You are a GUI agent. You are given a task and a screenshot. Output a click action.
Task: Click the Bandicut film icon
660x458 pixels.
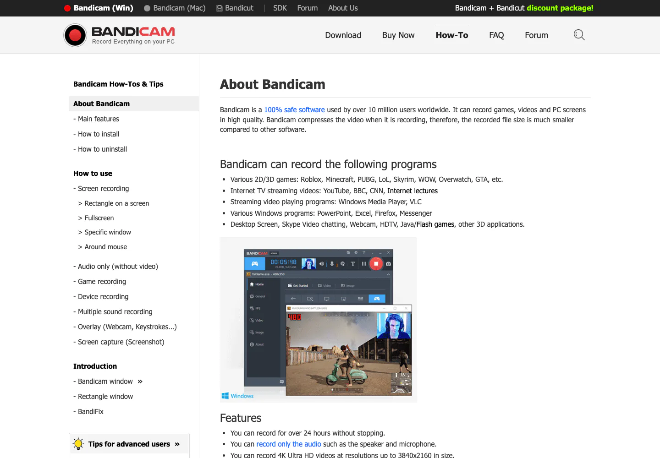pyautogui.click(x=220, y=8)
